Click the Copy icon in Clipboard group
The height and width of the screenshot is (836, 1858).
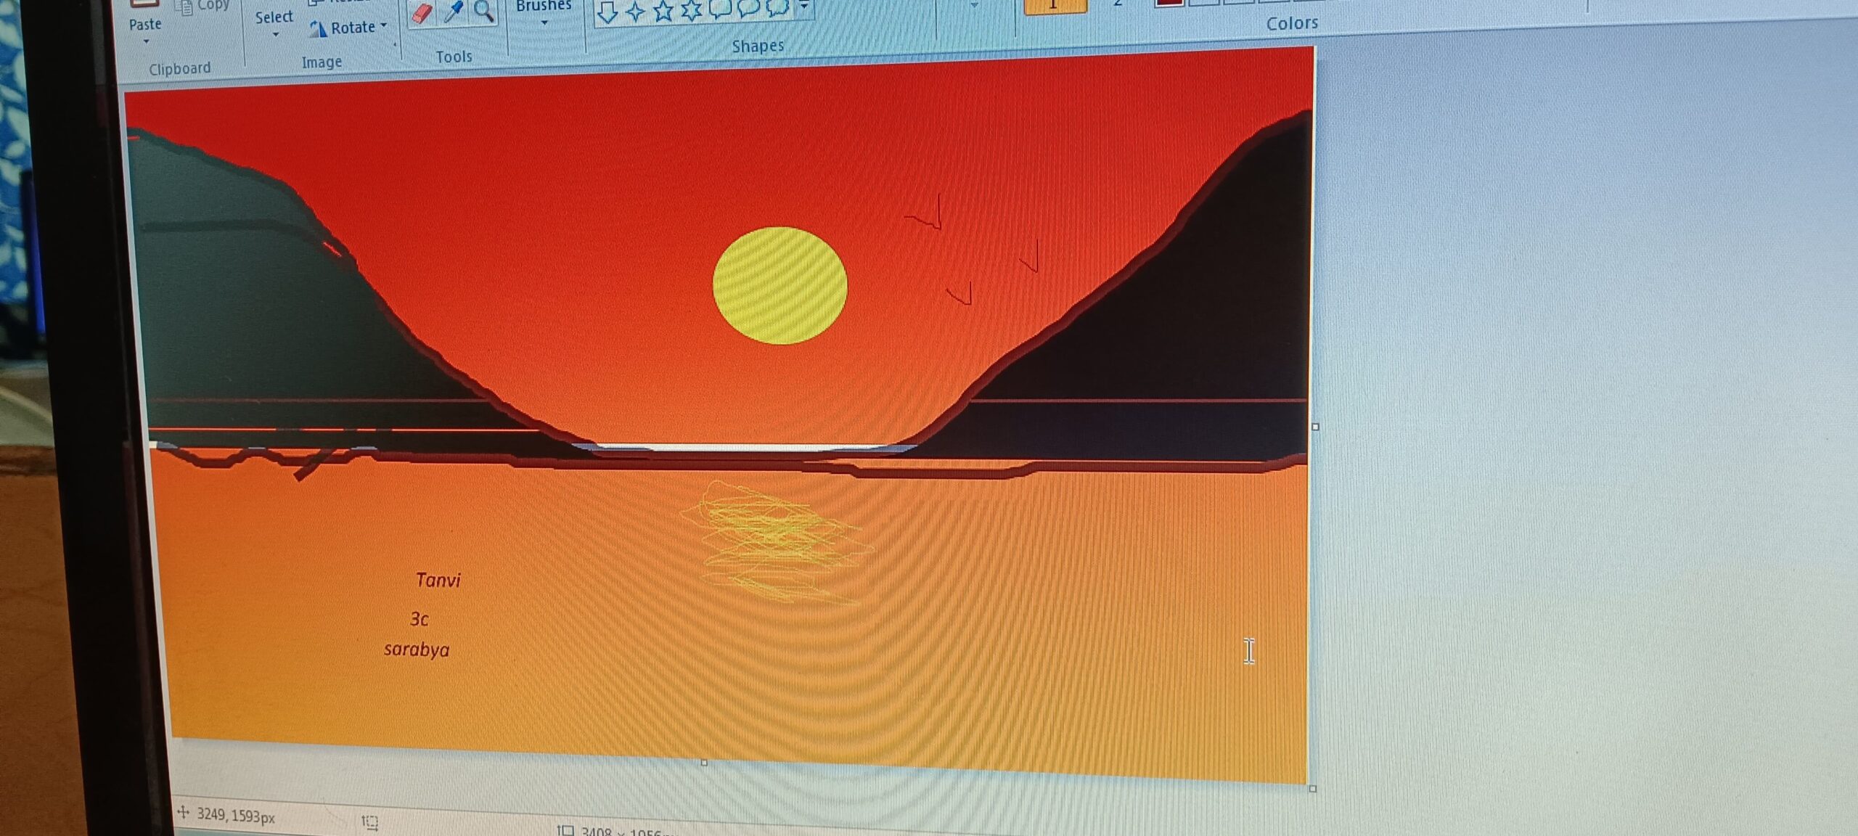[185, 7]
